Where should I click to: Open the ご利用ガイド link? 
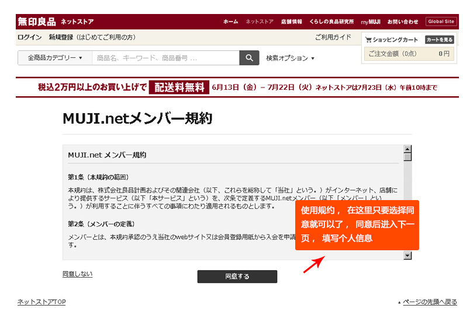pyautogui.click(x=333, y=37)
